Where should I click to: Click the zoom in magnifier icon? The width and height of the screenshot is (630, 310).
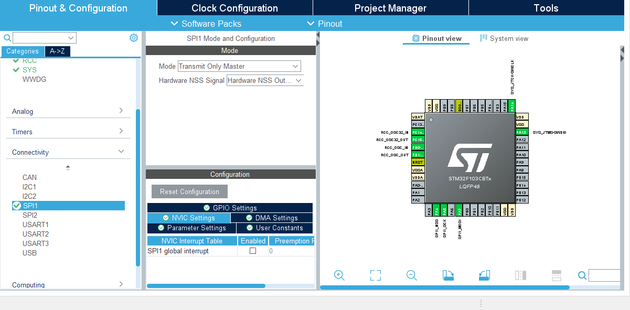coord(339,275)
